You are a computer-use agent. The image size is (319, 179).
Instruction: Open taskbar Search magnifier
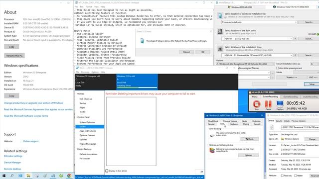click(x=12, y=176)
